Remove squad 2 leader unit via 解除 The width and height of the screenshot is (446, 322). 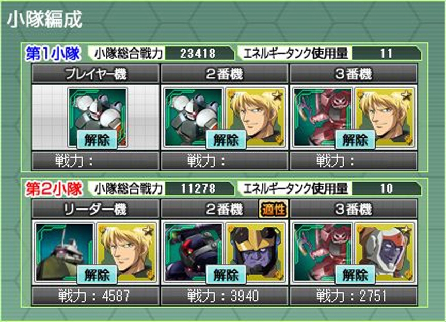(97, 275)
